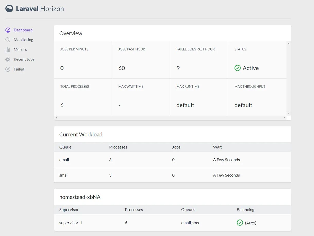This screenshot has height=236, width=314.
Task: Click the email queue wait A Few Seconds
Action: (x=226, y=160)
